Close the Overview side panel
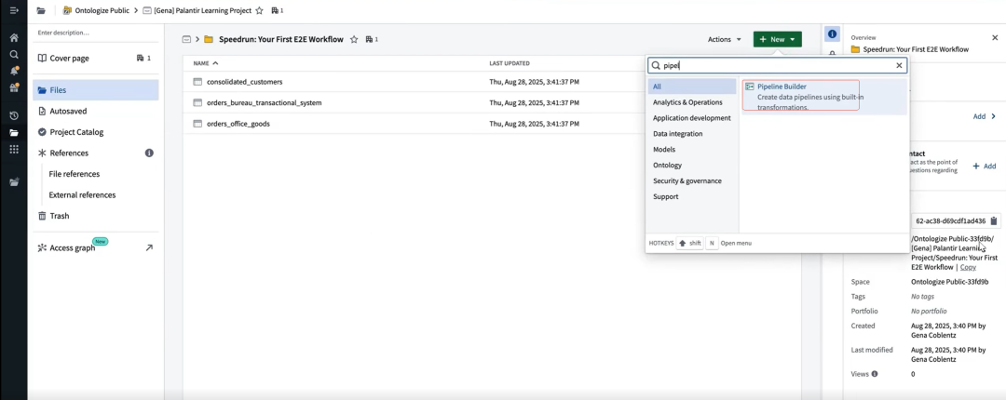This screenshot has height=400, width=1006. click(x=995, y=38)
